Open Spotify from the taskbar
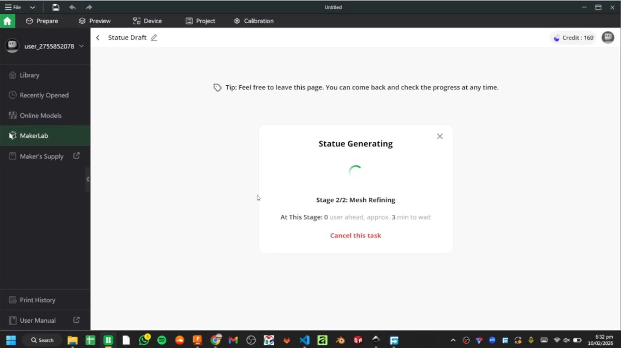621x348 pixels. (162, 340)
